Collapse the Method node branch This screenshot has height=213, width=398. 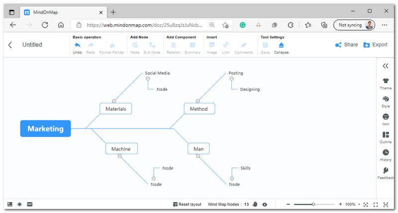[198, 101]
